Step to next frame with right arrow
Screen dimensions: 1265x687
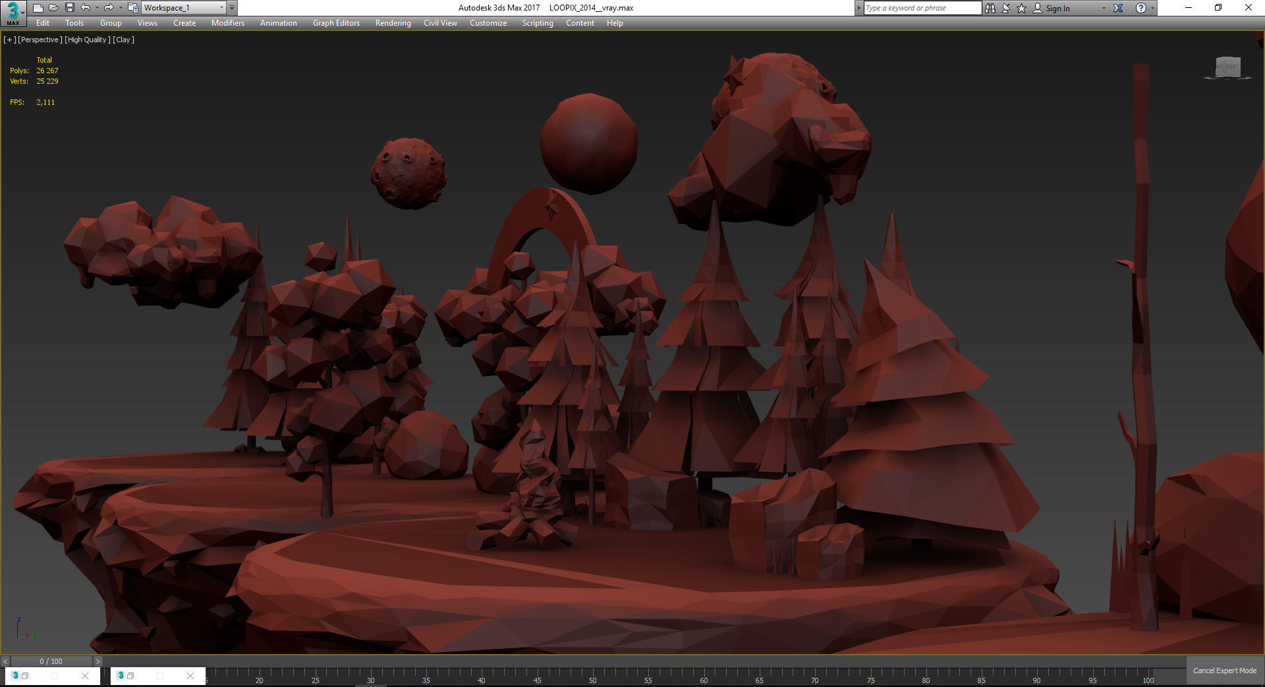[x=98, y=661]
